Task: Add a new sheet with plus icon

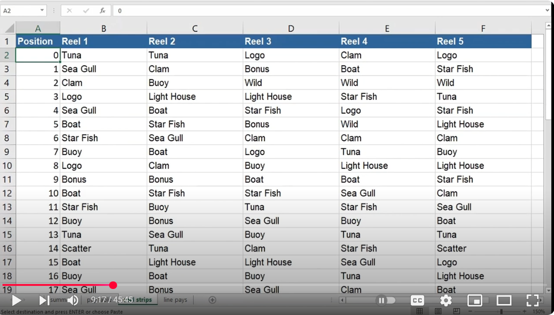Action: (212, 300)
